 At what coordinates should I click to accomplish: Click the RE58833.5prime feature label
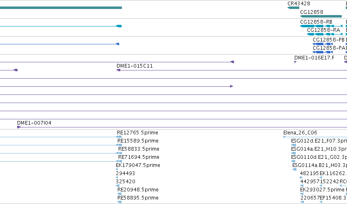coord(139,149)
